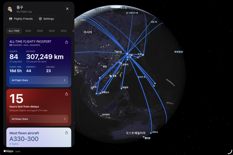Click chevron on All Flight Stats row
This screenshot has width=233, height=155.
[65, 80]
